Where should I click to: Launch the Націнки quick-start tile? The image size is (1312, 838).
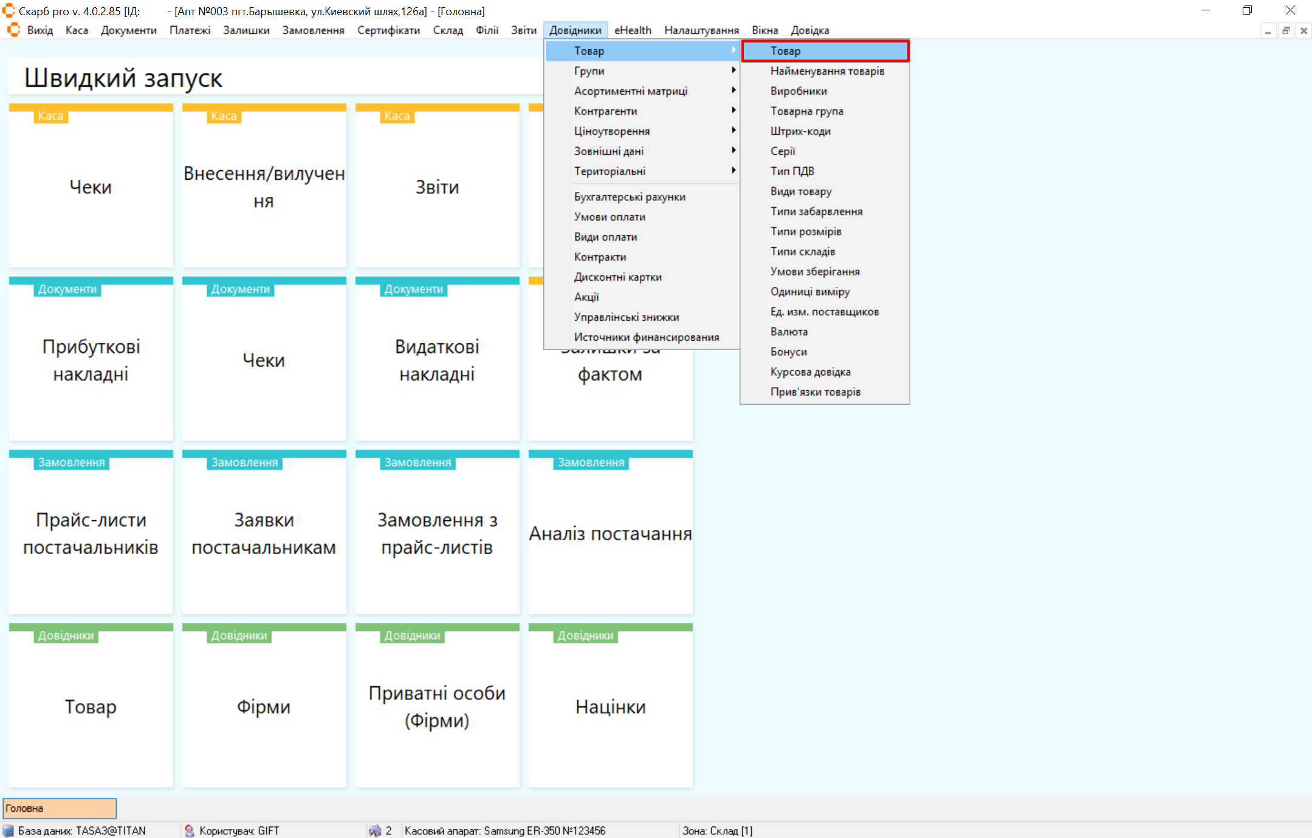(610, 706)
